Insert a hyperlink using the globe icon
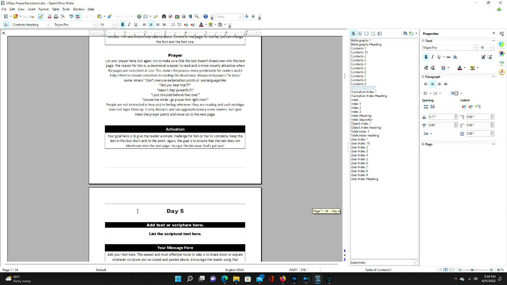 pyautogui.click(x=139, y=17)
